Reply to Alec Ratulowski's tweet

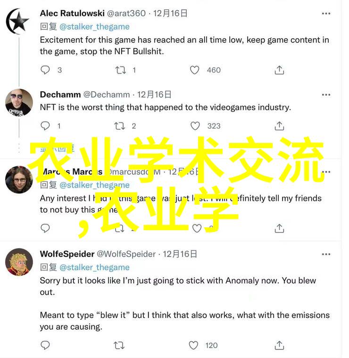pos(45,70)
